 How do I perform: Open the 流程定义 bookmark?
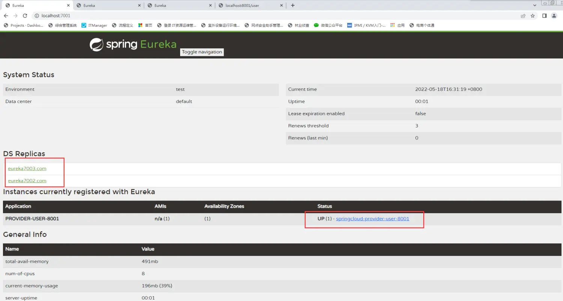pos(122,25)
